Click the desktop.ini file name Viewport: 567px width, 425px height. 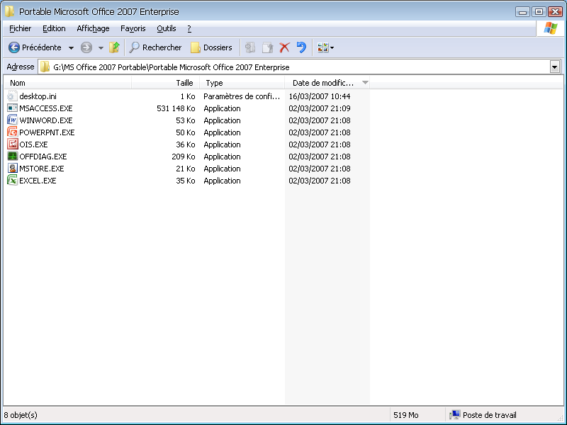pyautogui.click(x=38, y=96)
